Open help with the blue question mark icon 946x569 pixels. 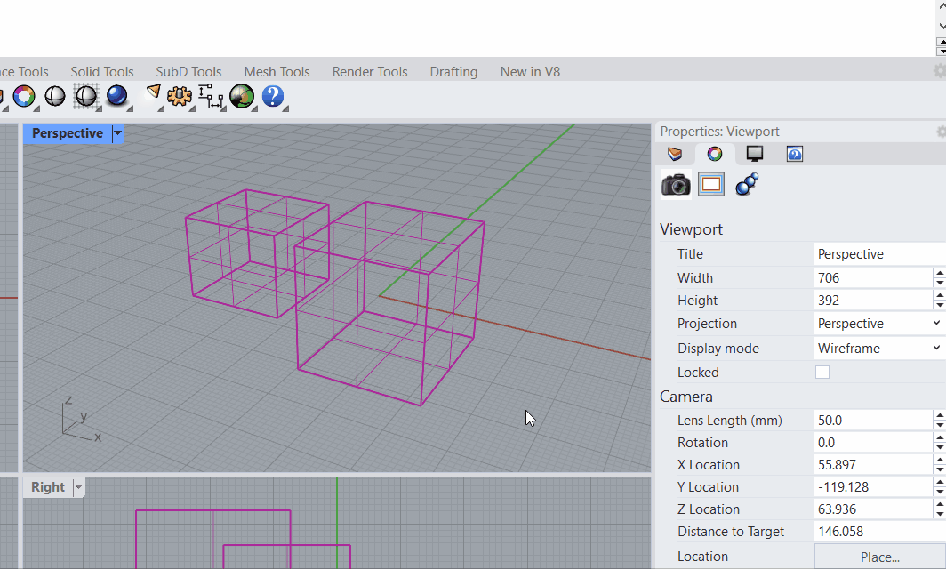pos(273,96)
